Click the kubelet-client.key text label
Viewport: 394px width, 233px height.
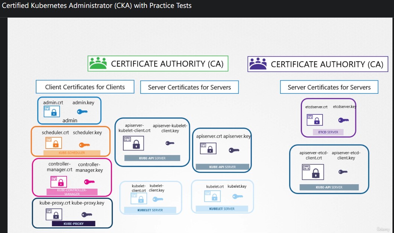point(156,188)
